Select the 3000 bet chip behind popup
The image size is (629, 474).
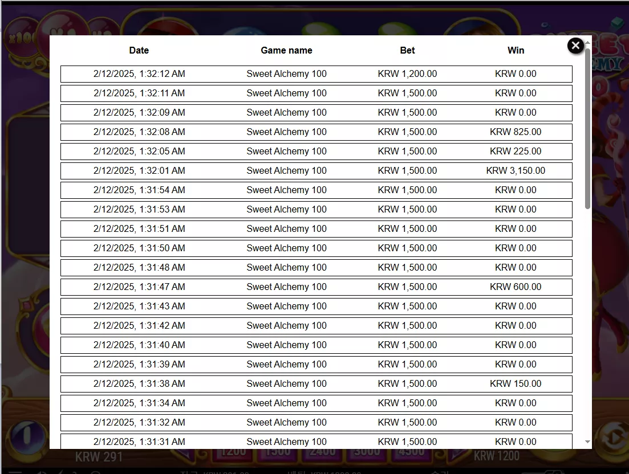[367, 453]
